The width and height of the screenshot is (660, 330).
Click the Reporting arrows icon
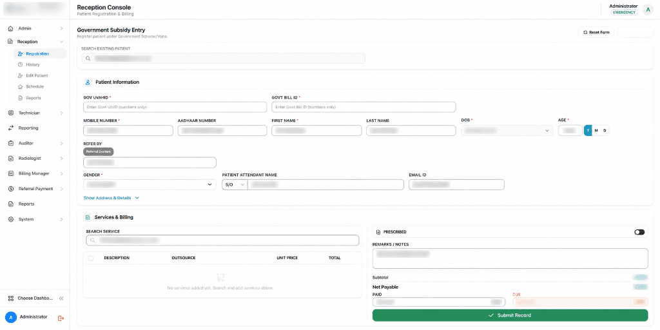click(10, 128)
